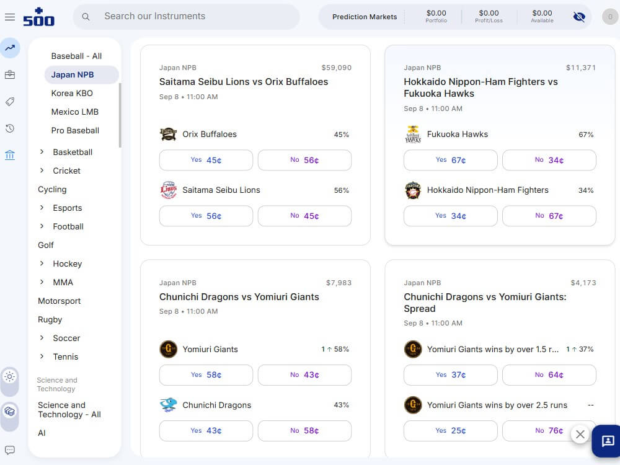620x465 pixels.
Task: Click Hokkaido Nippon-Ham Fighters logo
Action: 413,190
